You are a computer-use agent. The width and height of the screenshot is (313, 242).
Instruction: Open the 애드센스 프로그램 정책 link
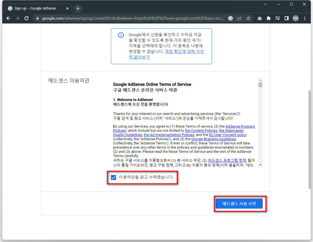pyautogui.click(x=227, y=160)
